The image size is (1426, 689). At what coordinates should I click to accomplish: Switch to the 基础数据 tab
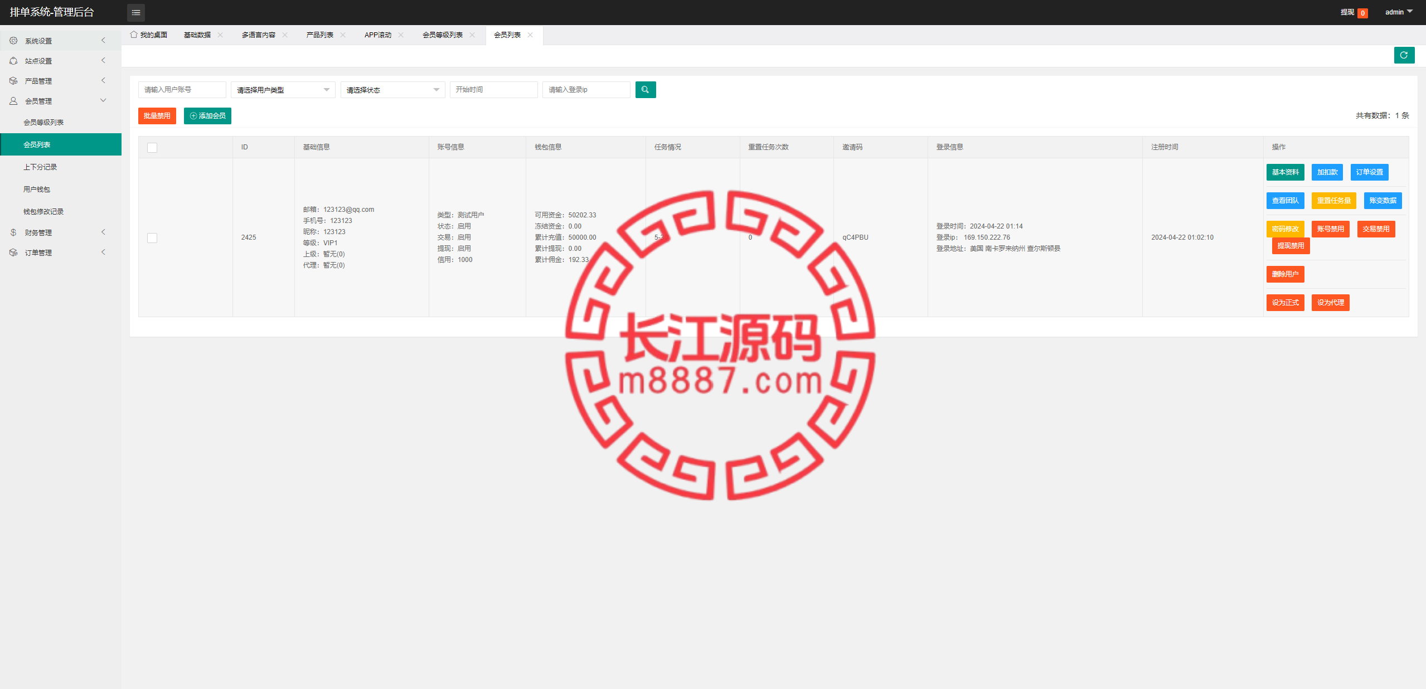[x=197, y=35]
